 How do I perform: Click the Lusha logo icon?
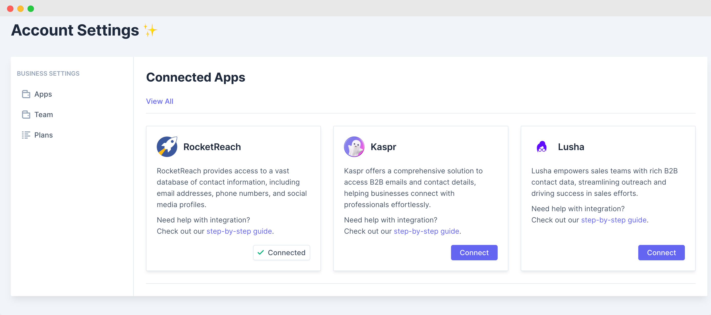tap(541, 147)
